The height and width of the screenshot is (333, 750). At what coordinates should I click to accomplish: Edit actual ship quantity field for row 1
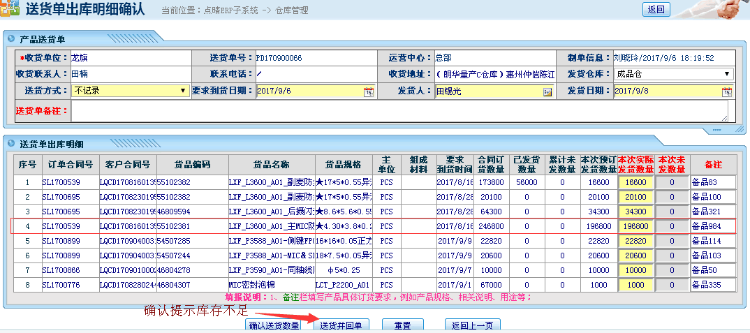coord(635,182)
